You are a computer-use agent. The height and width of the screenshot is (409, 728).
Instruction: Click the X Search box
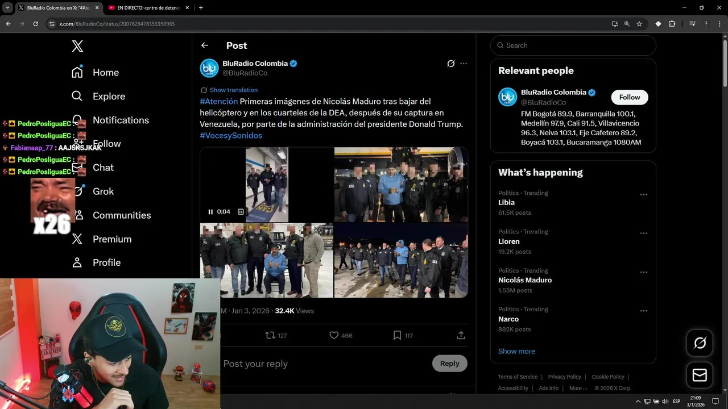573,45
